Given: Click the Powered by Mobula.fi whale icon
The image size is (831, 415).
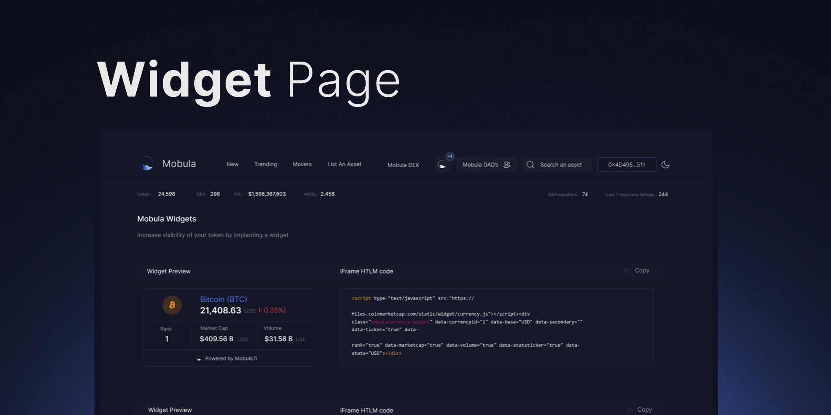Looking at the screenshot, I should point(199,358).
